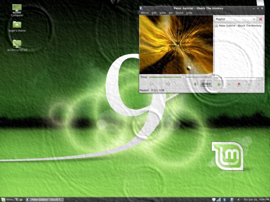Image resolution: width=270 pixels, height=202 pixels.
Task: Click the update manager shield tray icon
Action: point(214,199)
